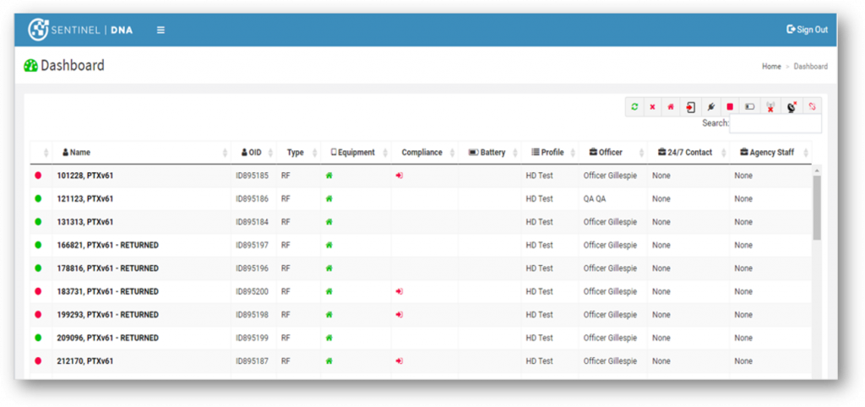Click the green home icon in 209096 row

[x=329, y=338]
